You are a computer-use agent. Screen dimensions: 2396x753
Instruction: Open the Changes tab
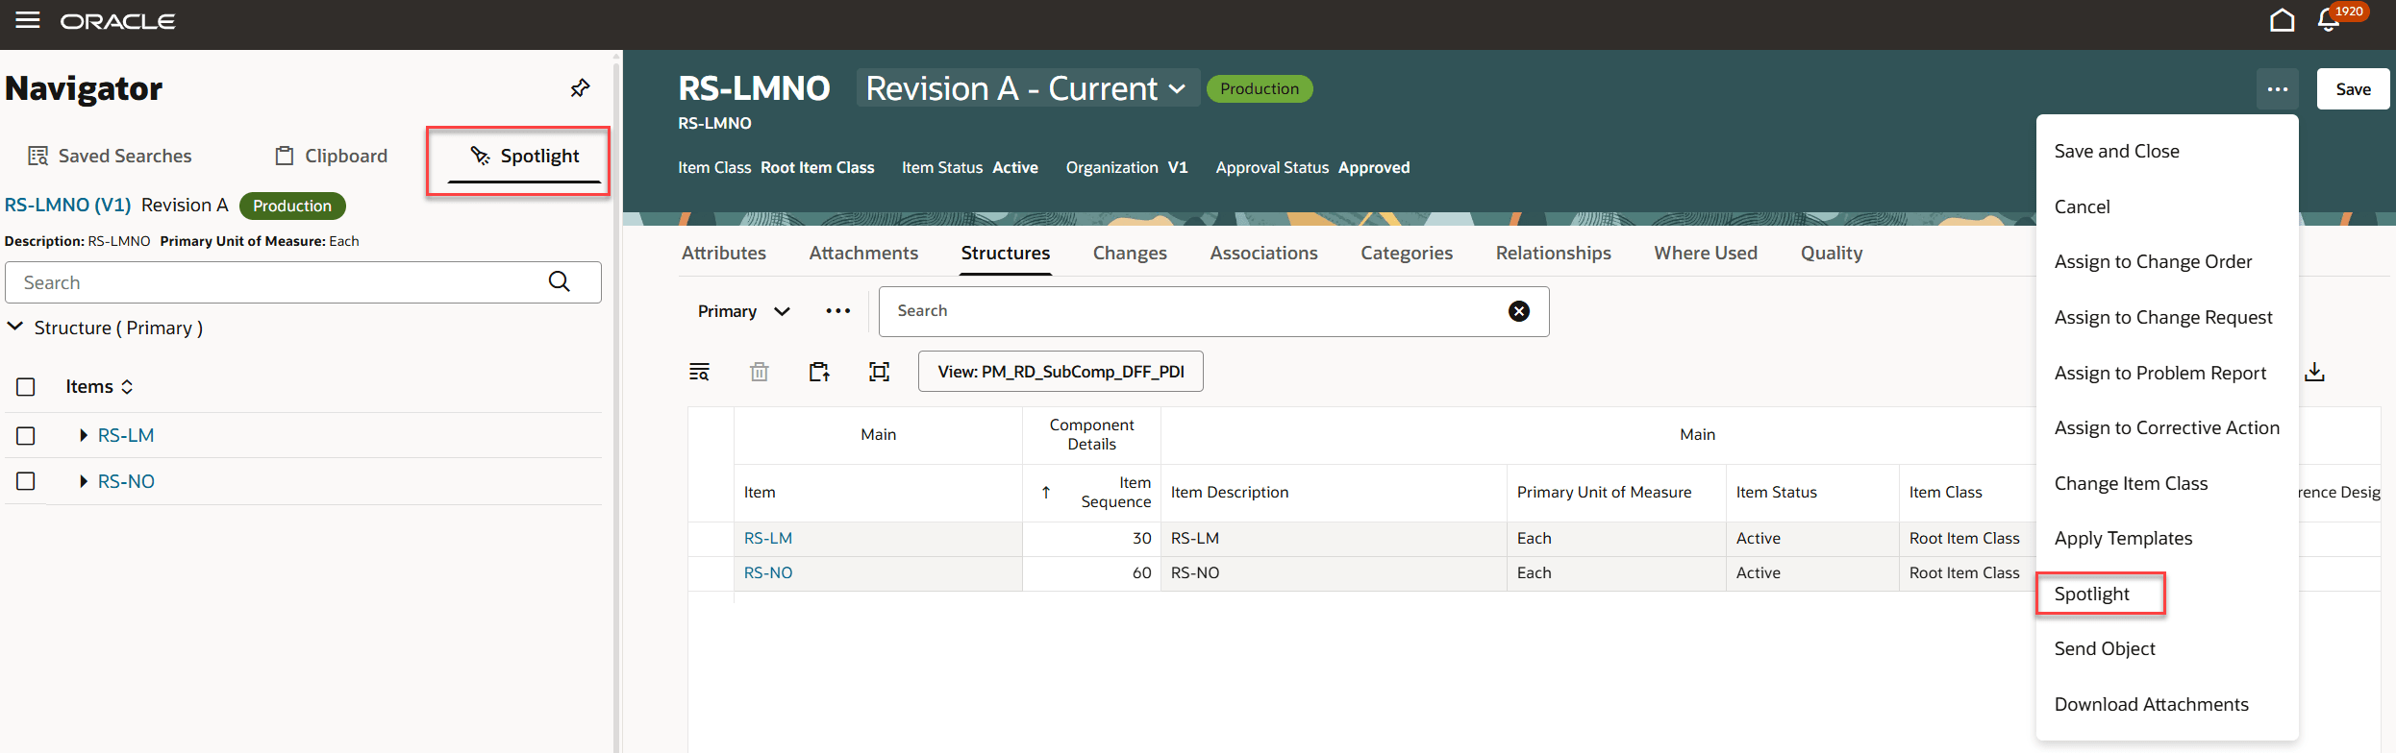pos(1130,253)
